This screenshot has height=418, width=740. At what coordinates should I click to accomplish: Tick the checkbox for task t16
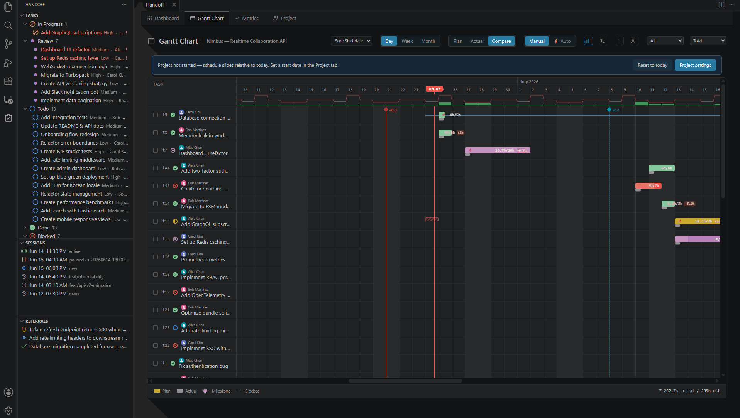coord(156,275)
